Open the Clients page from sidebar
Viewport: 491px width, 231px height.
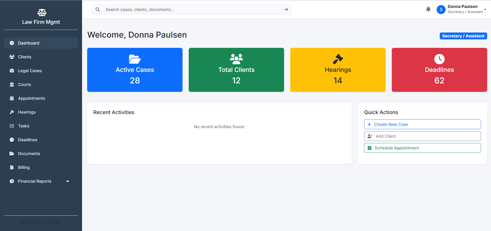click(x=41, y=57)
